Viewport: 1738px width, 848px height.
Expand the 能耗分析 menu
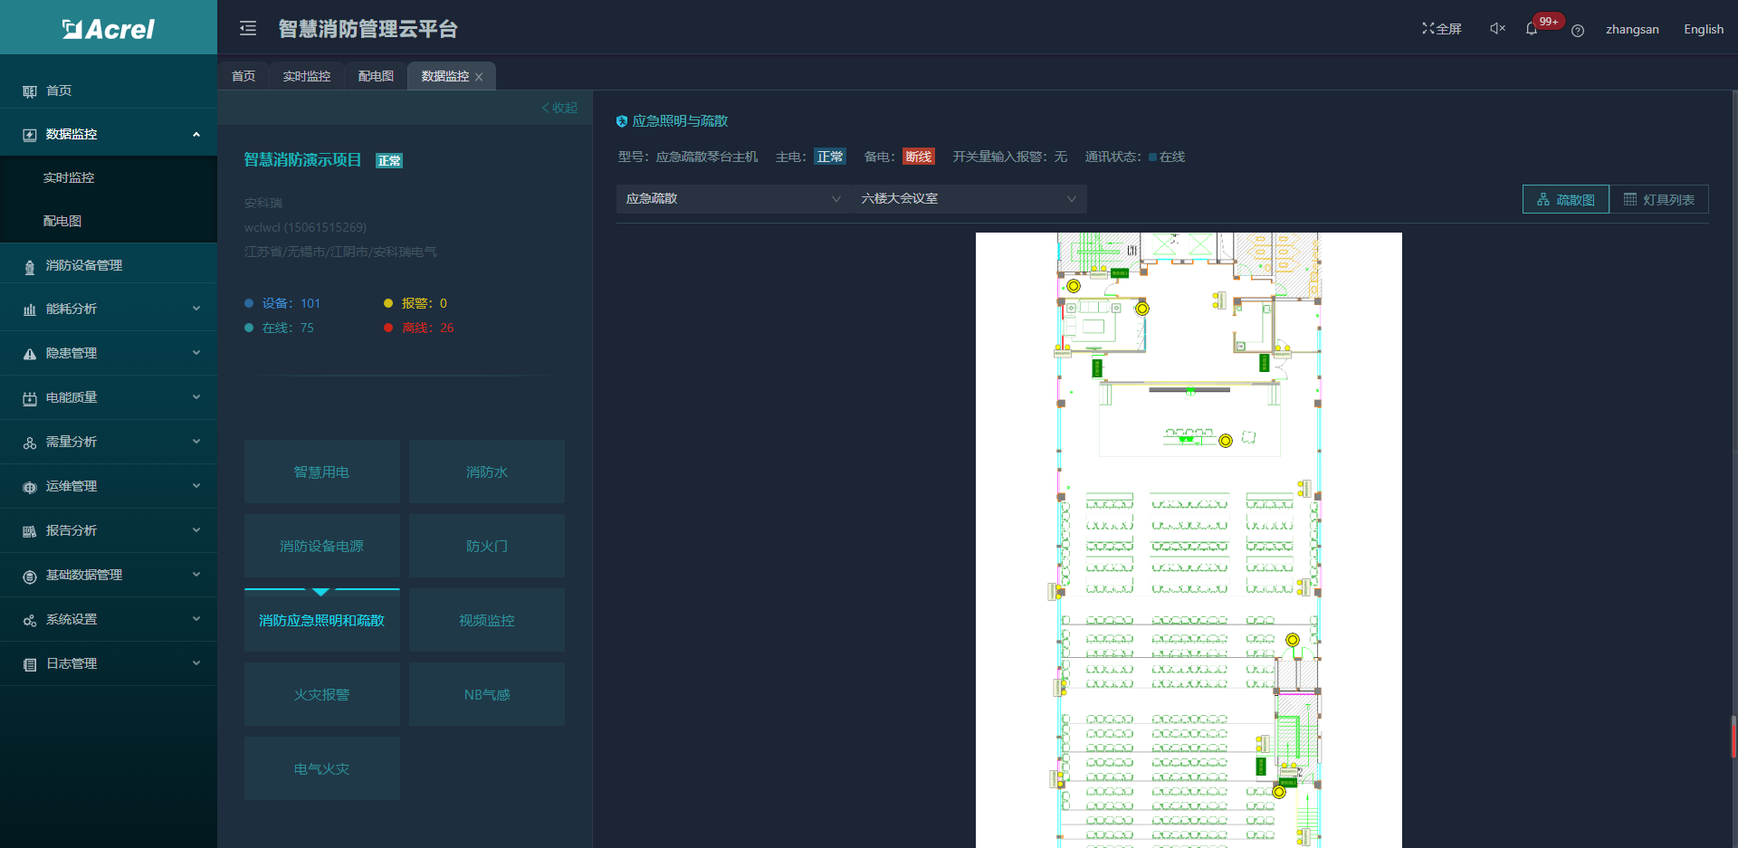pos(109,309)
